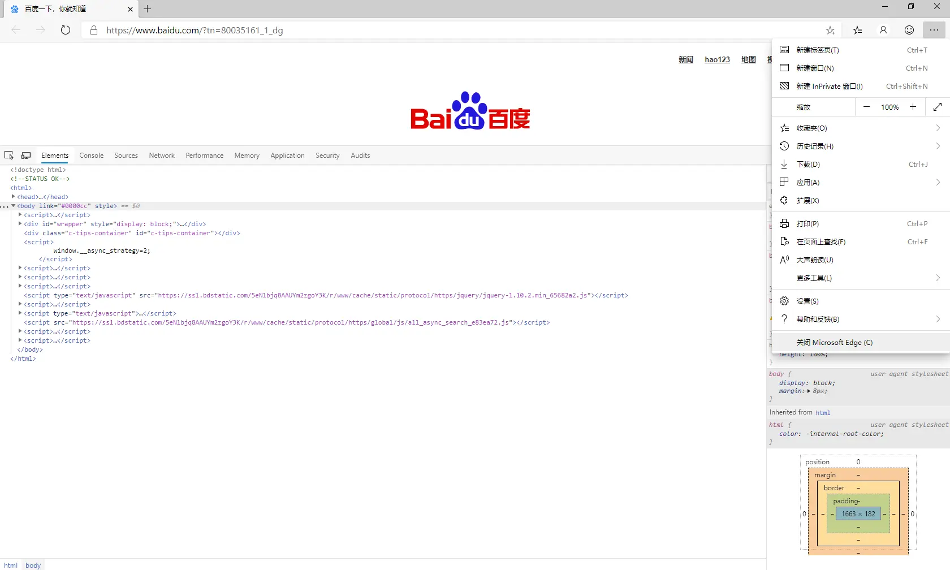
Task: Click the 新闻 link on Baidu
Action: (686, 59)
